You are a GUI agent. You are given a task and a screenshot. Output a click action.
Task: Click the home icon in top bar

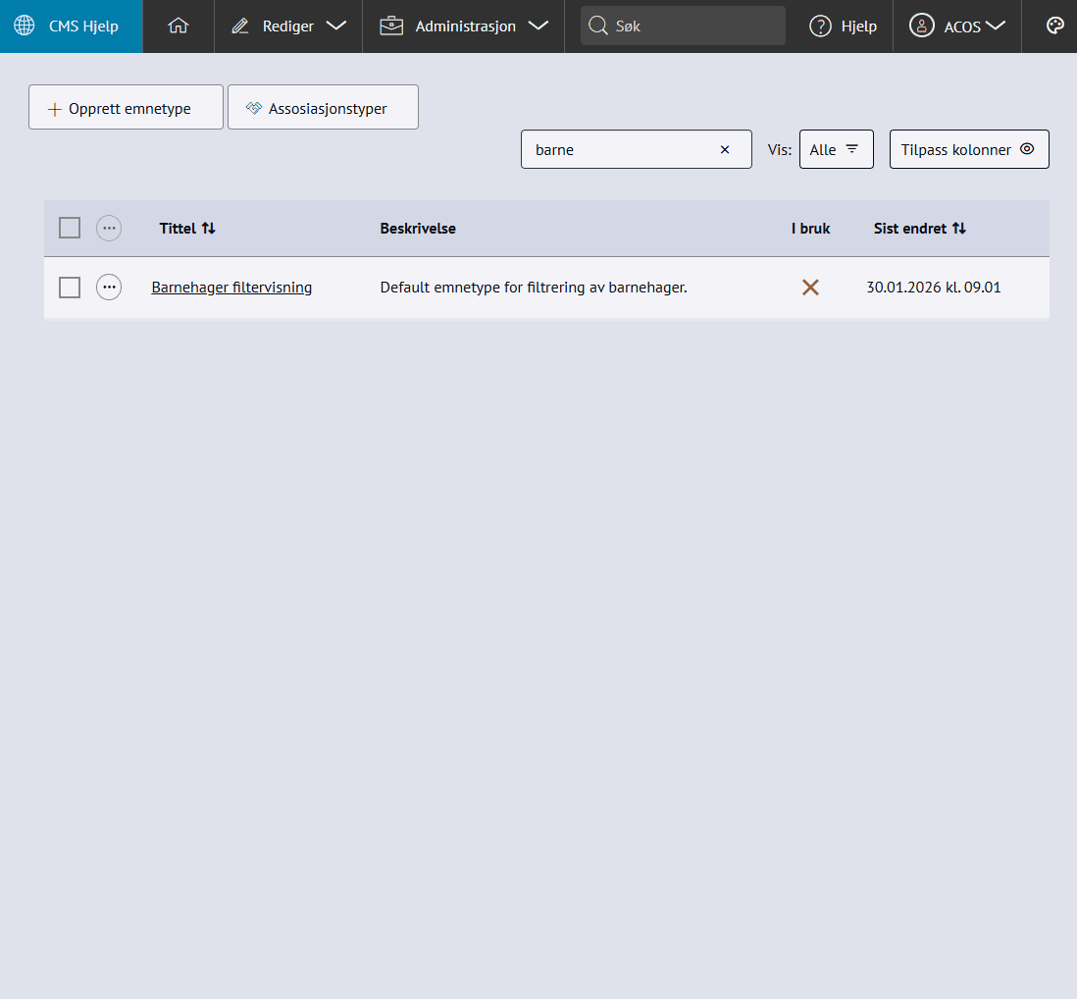pos(178,26)
